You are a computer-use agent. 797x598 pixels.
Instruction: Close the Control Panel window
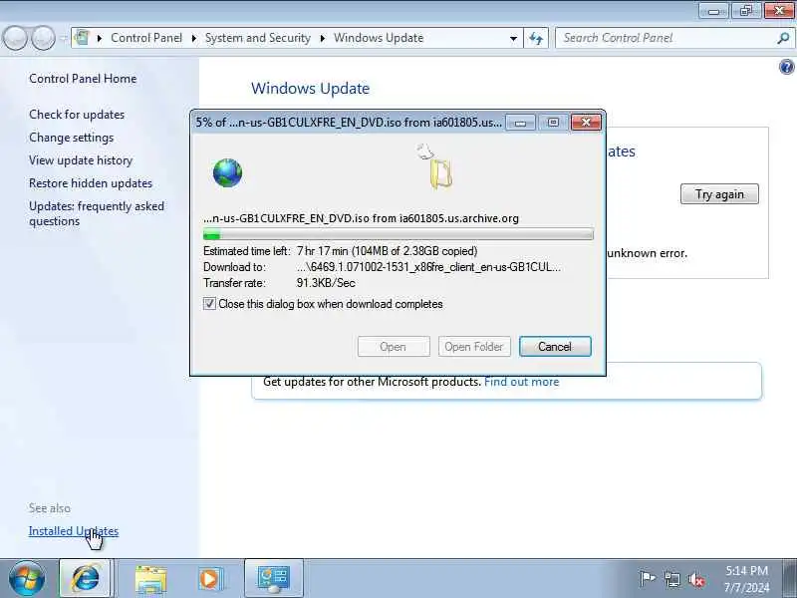779,10
